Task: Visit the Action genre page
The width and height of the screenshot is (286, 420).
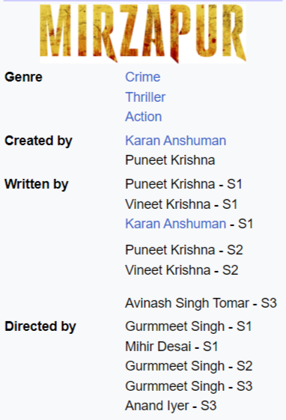Action: coord(144,117)
